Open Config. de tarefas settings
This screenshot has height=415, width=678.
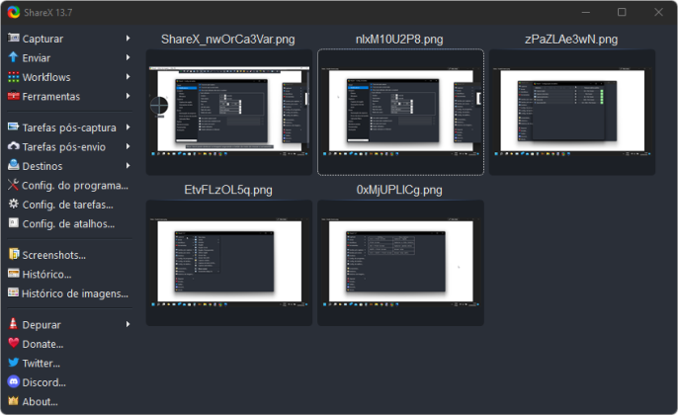69,204
